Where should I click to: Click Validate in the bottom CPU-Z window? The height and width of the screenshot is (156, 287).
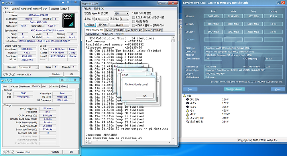55,152
